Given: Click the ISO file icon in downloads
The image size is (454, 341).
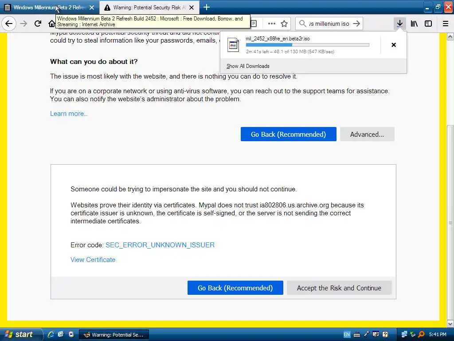Looking at the screenshot, I should (x=233, y=45).
